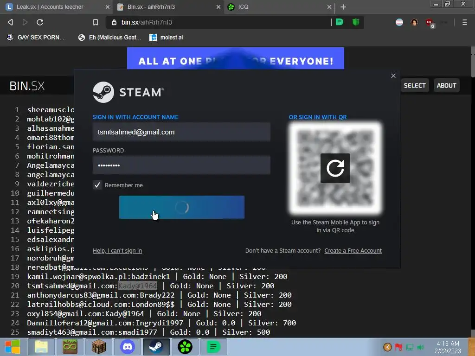This screenshot has height=356, width=475.
Task: Switch to the Leak.sx Accounts leecher tab
Action: (x=56, y=7)
